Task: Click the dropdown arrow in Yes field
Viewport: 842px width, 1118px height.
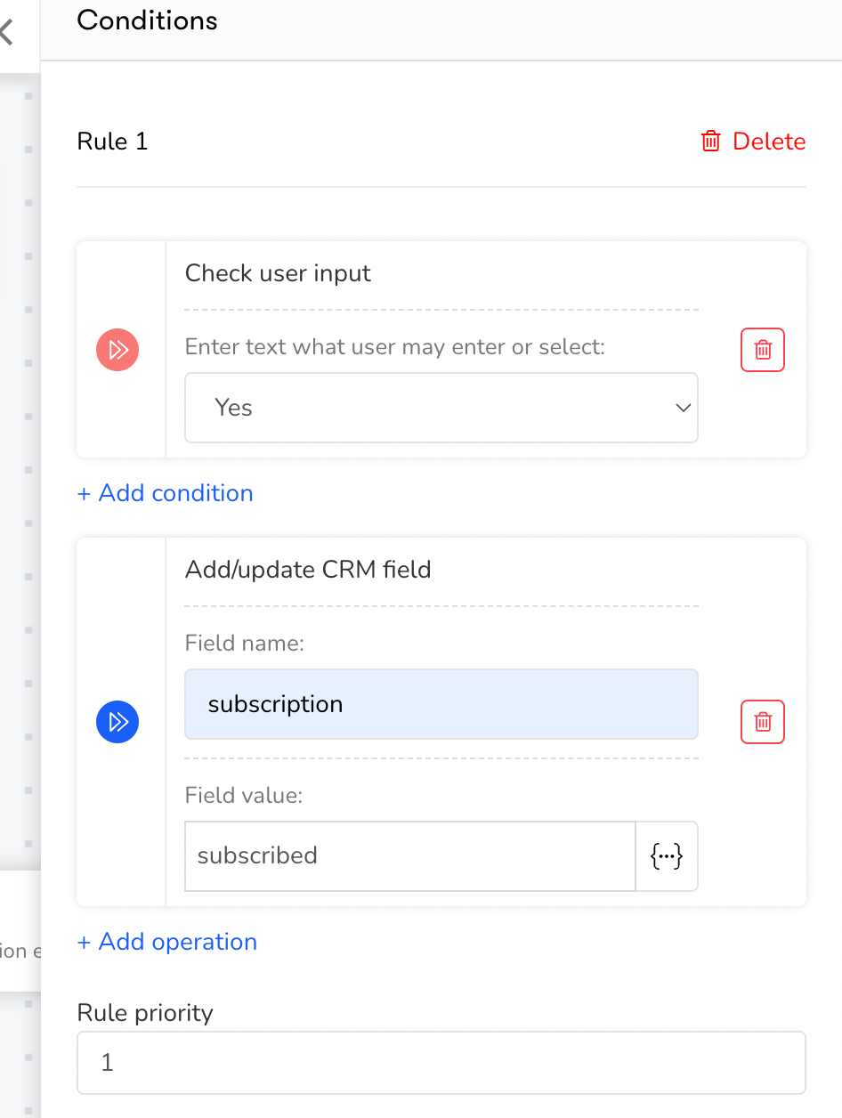Action: (684, 408)
